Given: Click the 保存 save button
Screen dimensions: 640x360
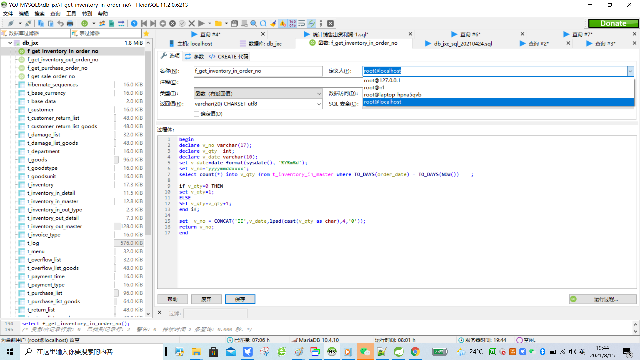Looking at the screenshot, I should [x=240, y=299].
